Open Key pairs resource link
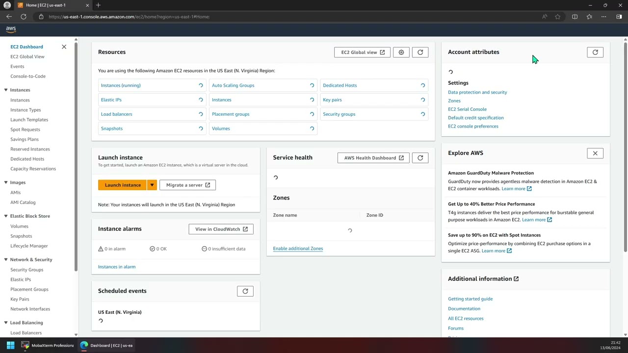628x353 pixels. click(332, 100)
